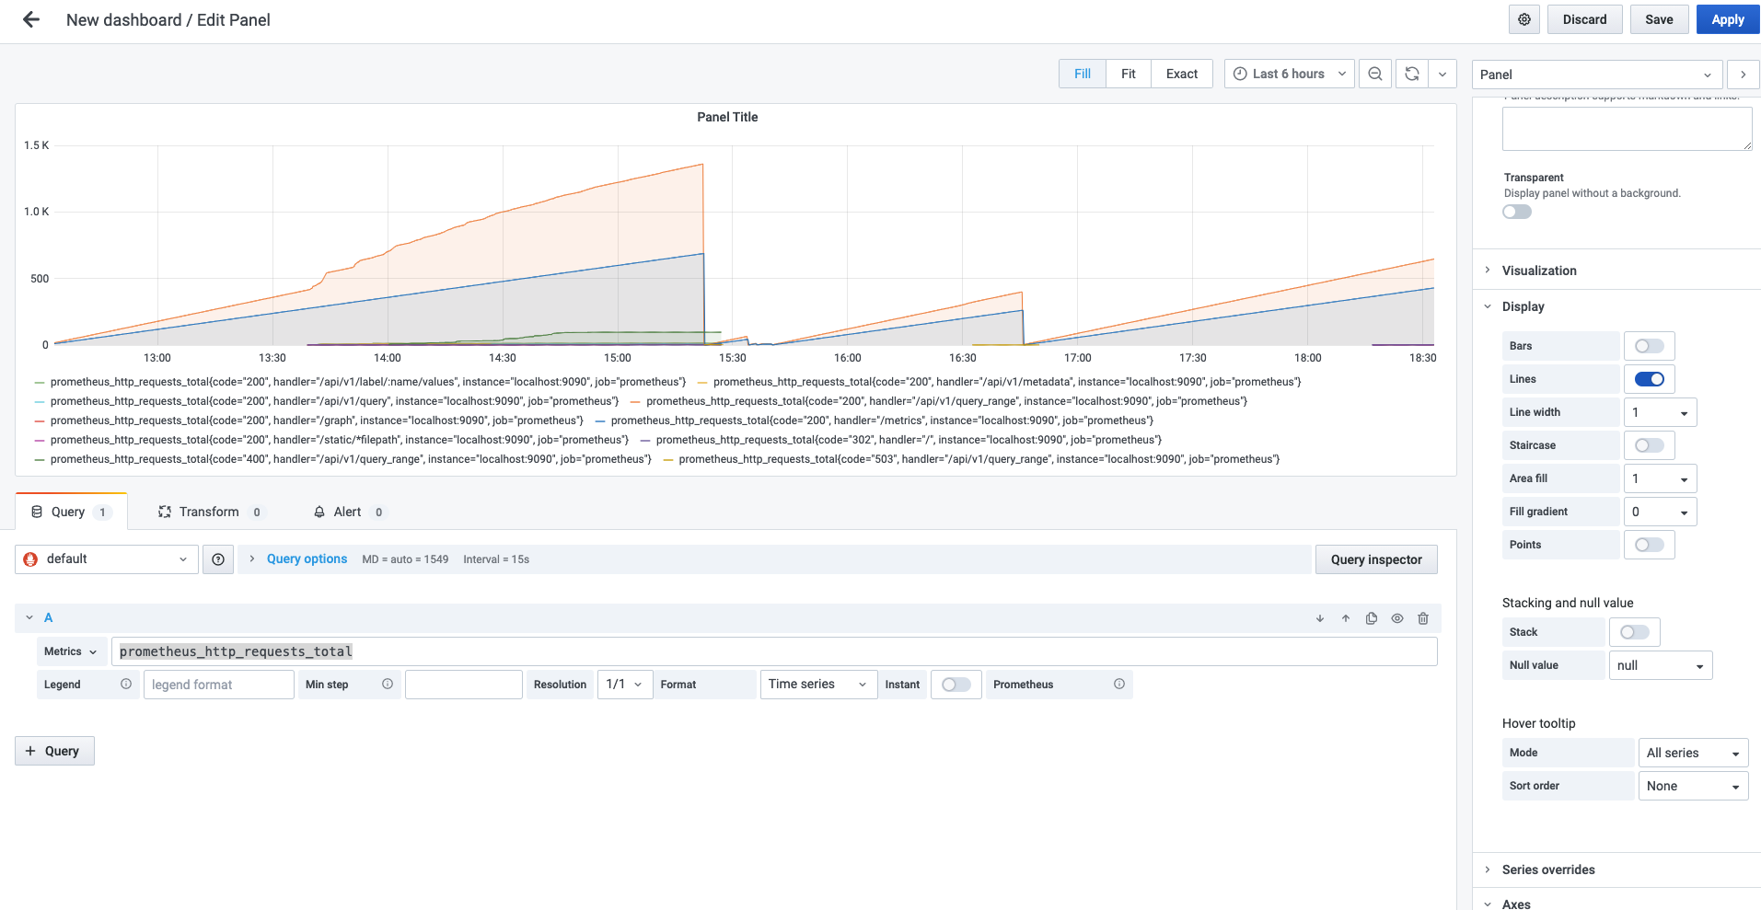The width and height of the screenshot is (1761, 910).
Task: Open the Query inspector
Action: tap(1376, 559)
